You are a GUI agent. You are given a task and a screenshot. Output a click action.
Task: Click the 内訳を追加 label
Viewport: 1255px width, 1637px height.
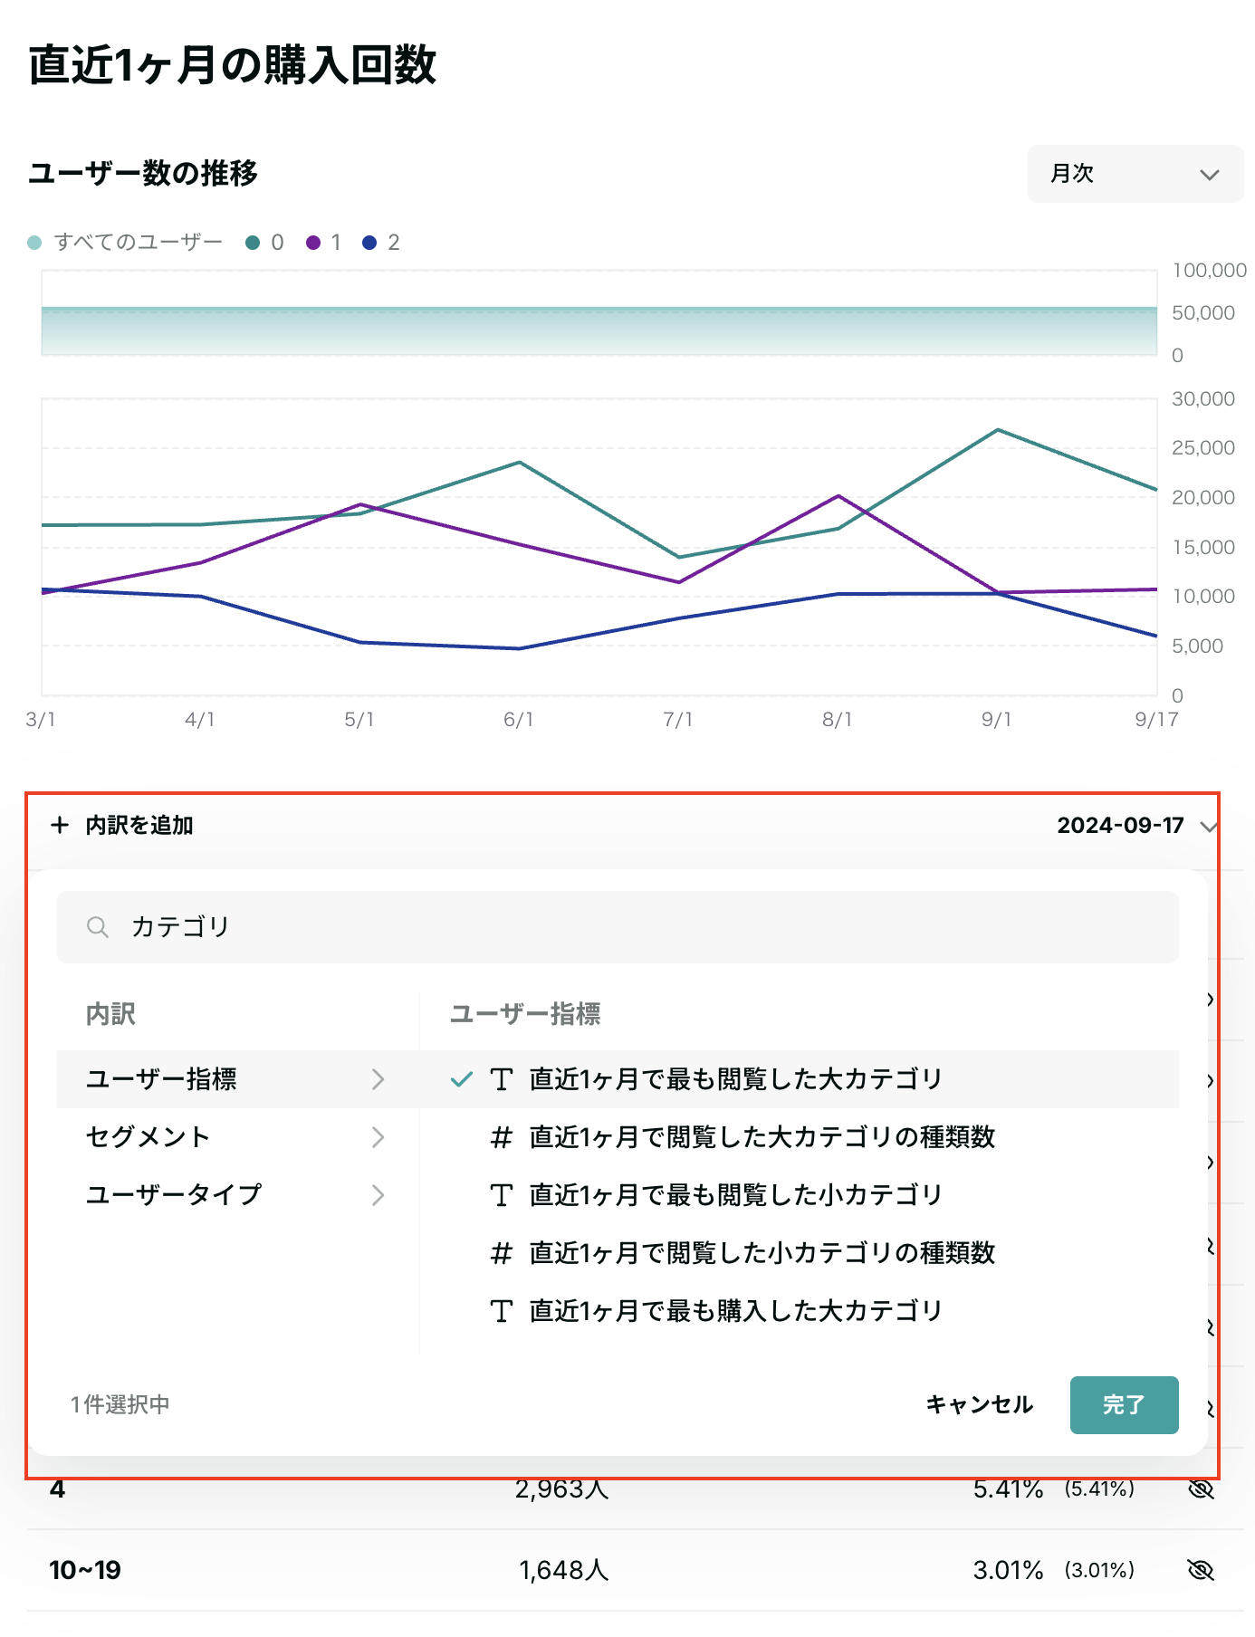pos(139,825)
